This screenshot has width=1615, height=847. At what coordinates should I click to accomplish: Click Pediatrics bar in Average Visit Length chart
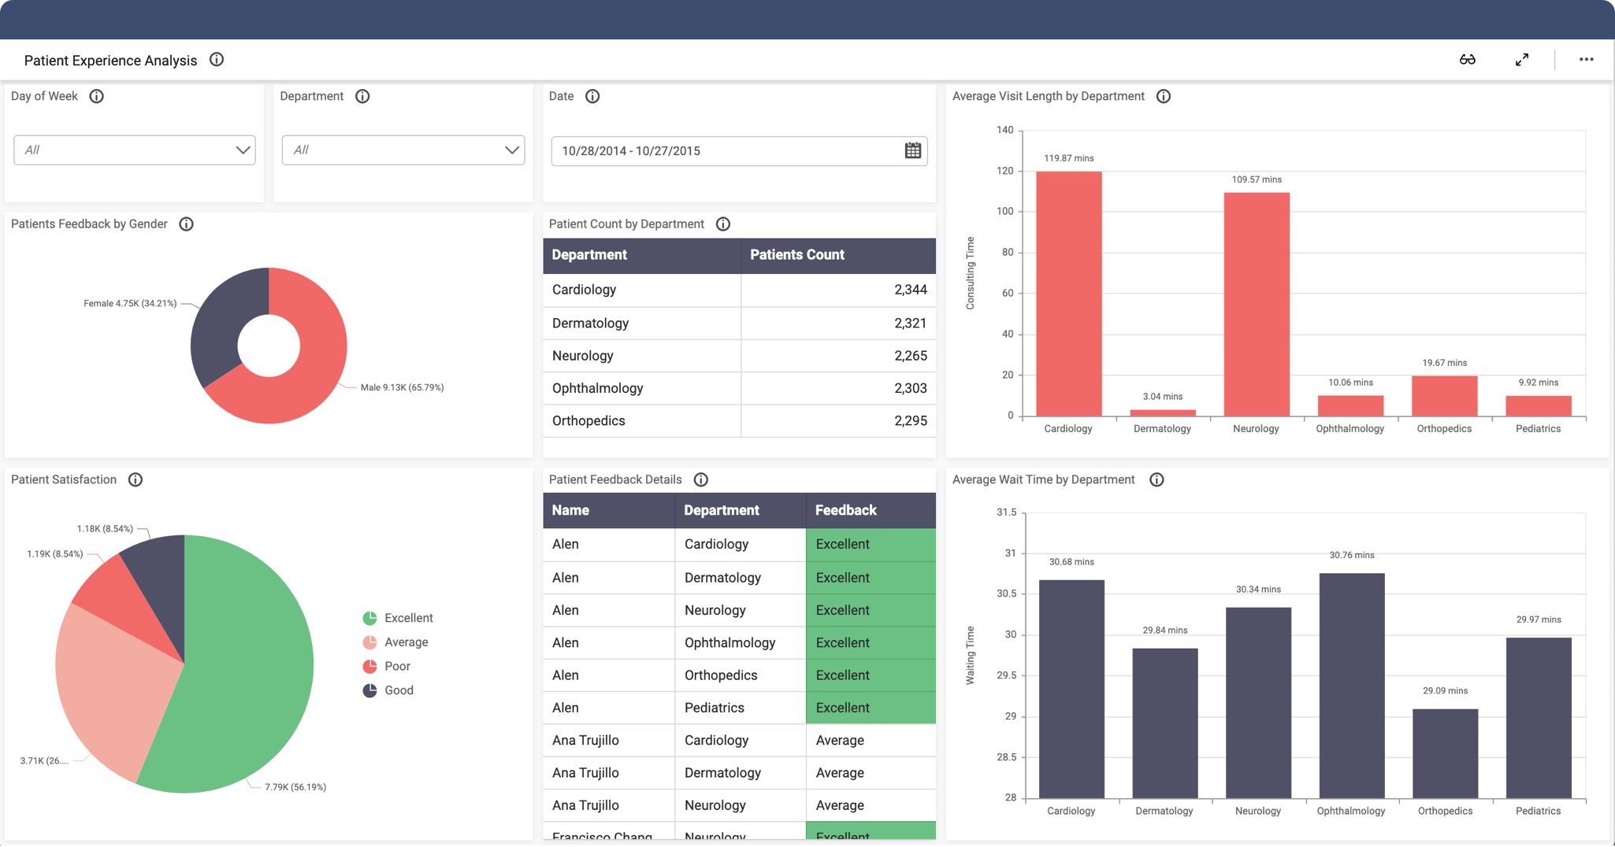[1538, 405]
